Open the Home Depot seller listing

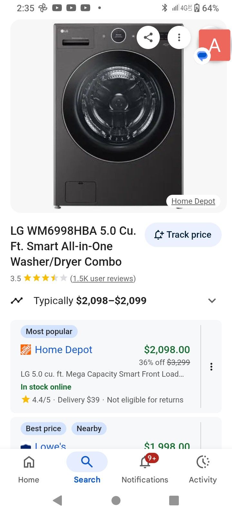pyautogui.click(x=63, y=350)
